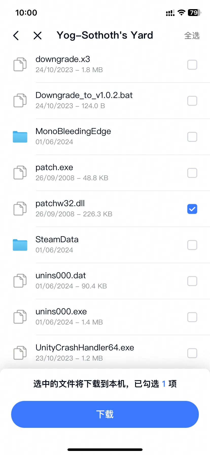Select the patch.exe checkbox
The width and height of the screenshot is (210, 455).
point(192,173)
